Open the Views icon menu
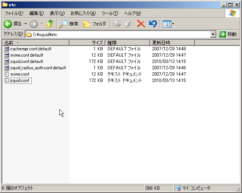 pyautogui.click(x=168, y=24)
